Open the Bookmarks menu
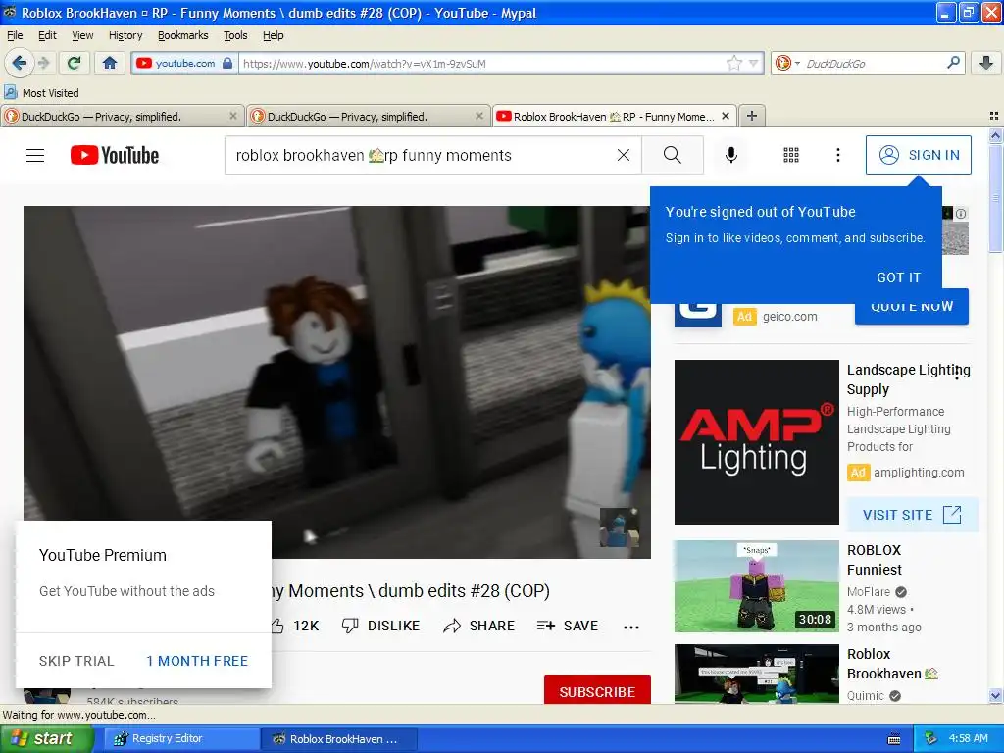This screenshot has width=1004, height=753. point(182,35)
